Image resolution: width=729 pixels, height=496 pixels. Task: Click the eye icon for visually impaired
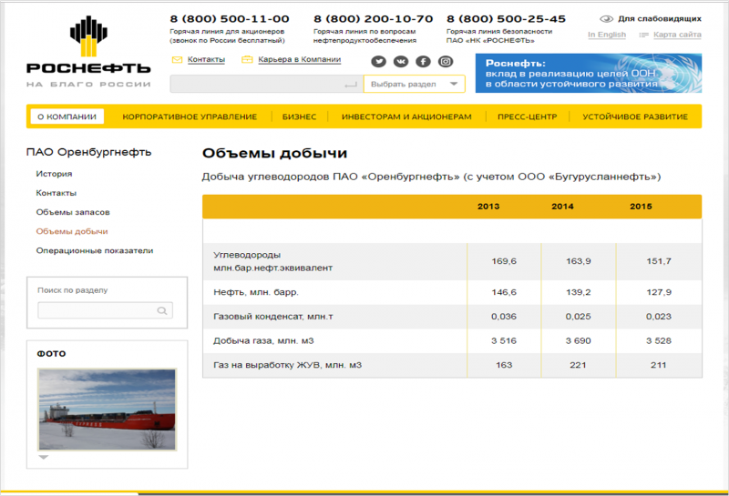coord(606,19)
